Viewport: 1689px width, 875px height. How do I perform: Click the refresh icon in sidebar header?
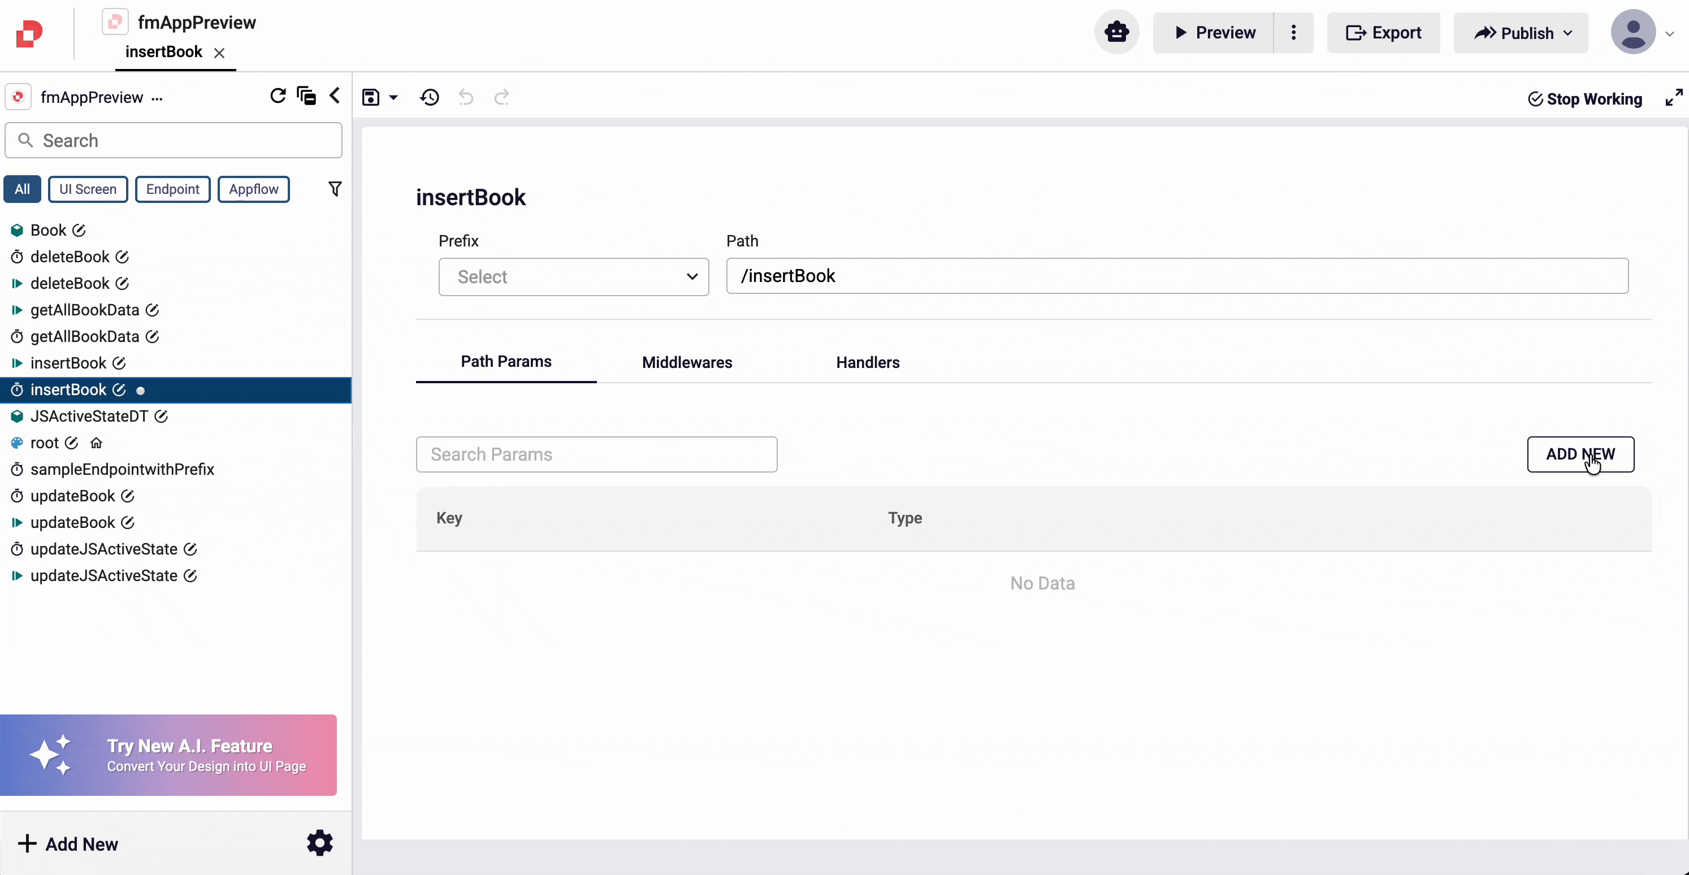278,96
